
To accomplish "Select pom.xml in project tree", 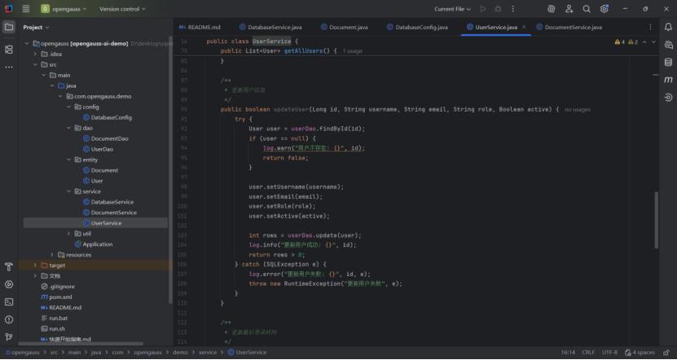I will pos(56,297).
